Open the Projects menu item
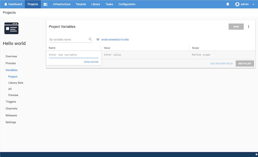This screenshot has height=157, width=258. point(33,4)
